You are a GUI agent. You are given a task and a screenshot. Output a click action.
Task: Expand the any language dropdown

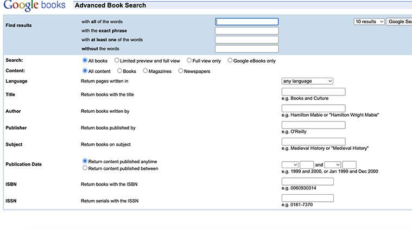click(x=307, y=81)
